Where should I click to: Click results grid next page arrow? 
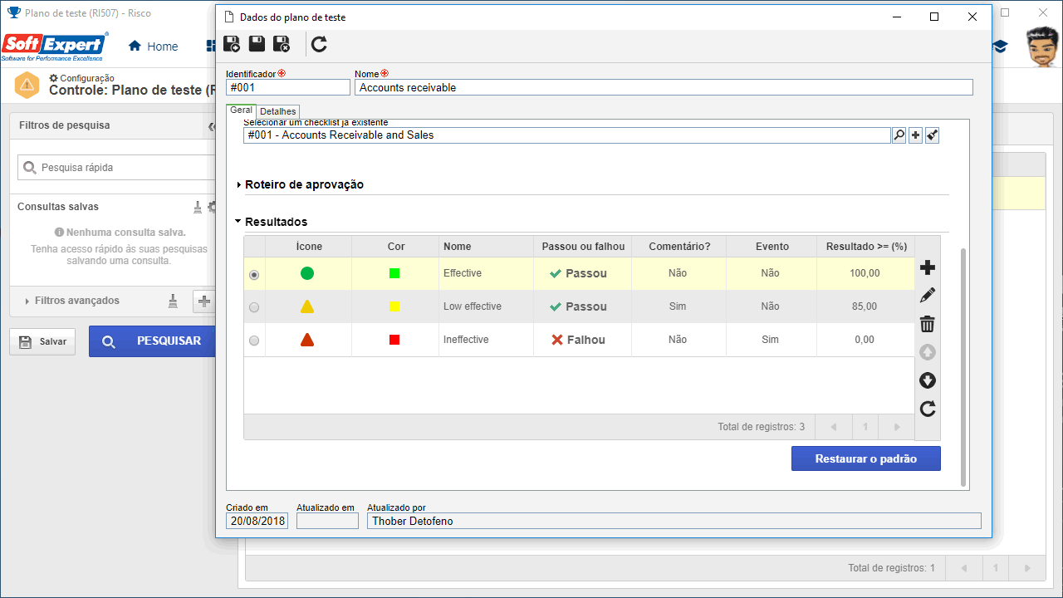897,427
